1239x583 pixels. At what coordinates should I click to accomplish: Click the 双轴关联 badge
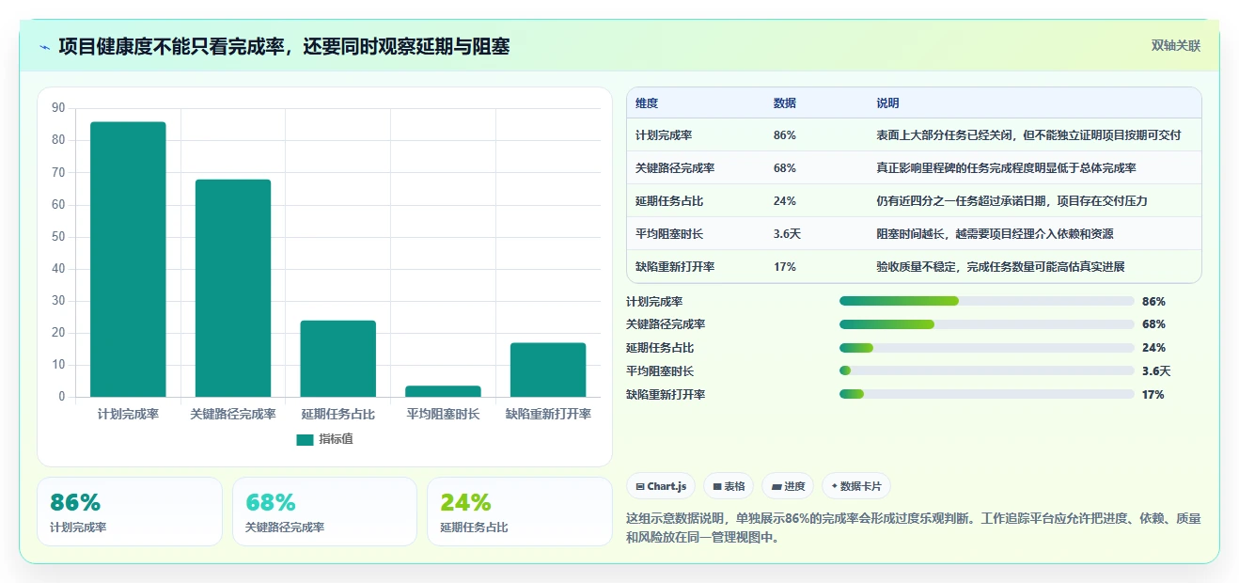(x=1176, y=45)
